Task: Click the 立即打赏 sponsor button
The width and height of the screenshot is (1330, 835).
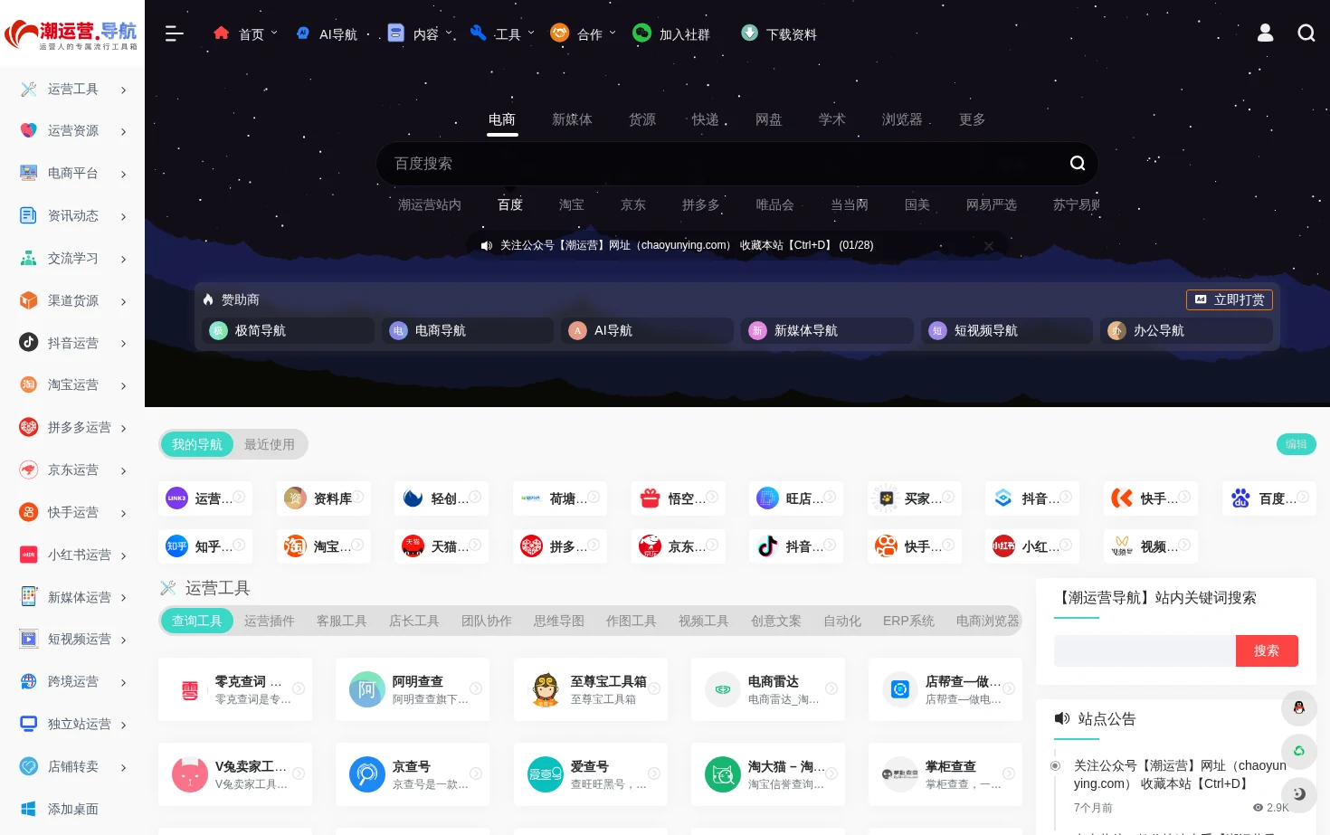Action: click(1229, 299)
